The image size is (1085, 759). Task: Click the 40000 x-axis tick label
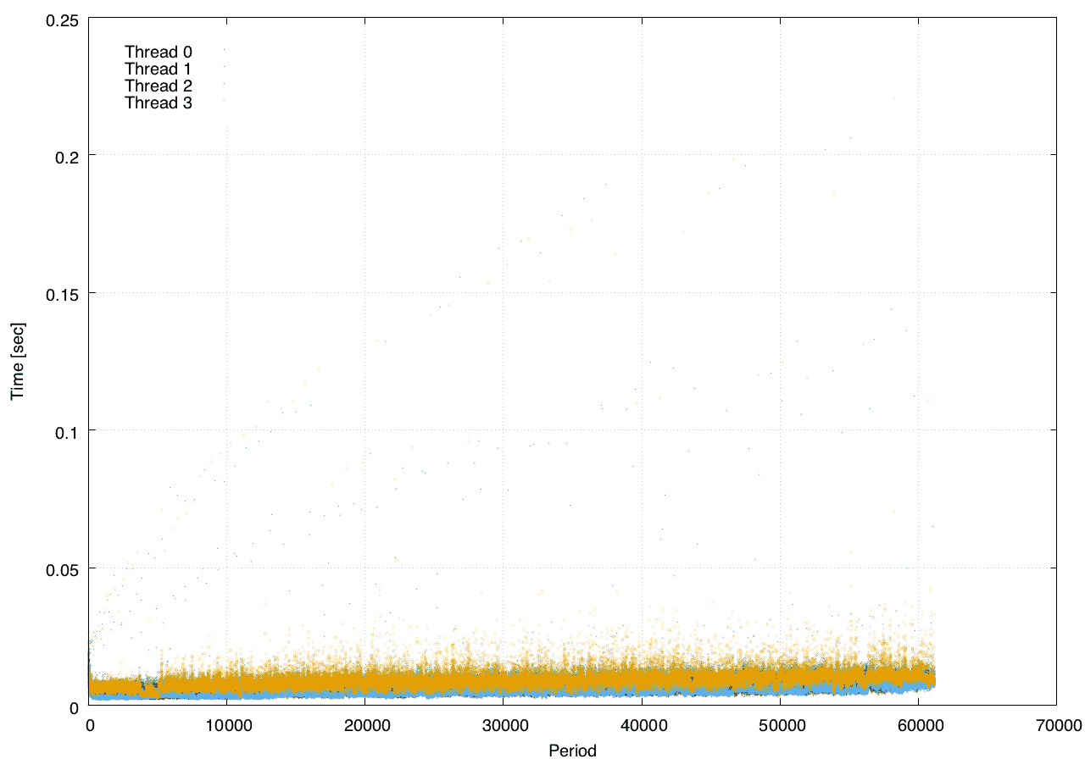(643, 725)
